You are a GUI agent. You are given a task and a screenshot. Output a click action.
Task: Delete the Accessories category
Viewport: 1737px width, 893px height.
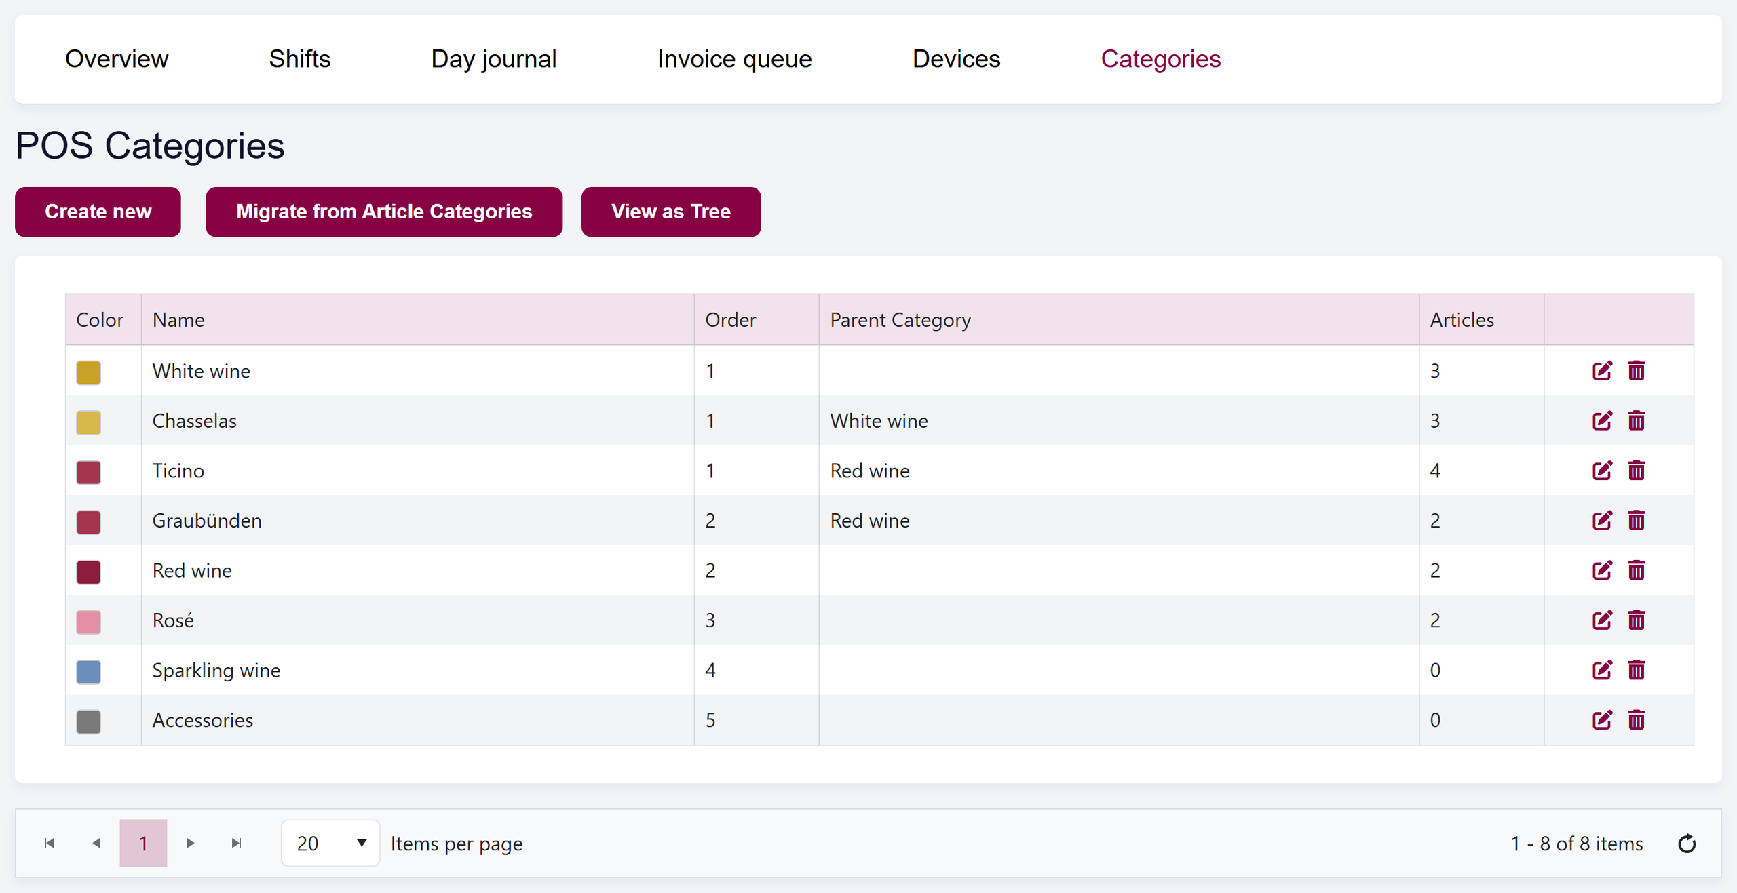[x=1637, y=720]
